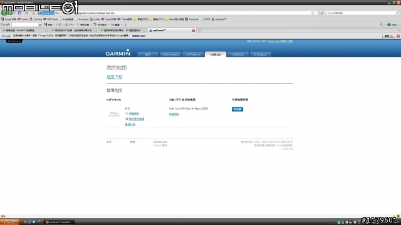Click the Garmin.com label at top-left of page

14,41
